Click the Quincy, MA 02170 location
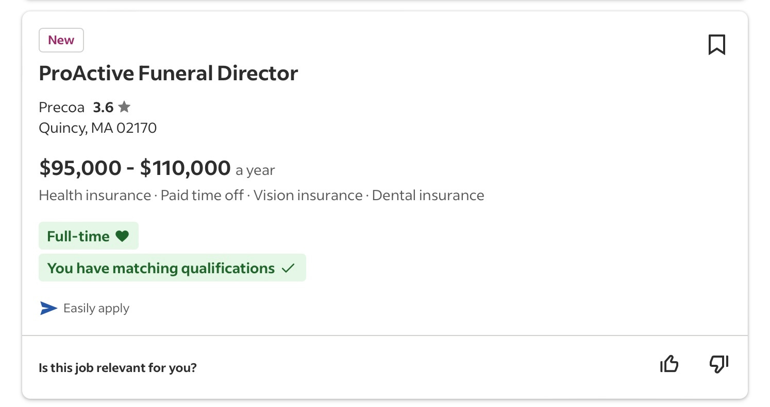The height and width of the screenshot is (407, 770). [x=98, y=128]
